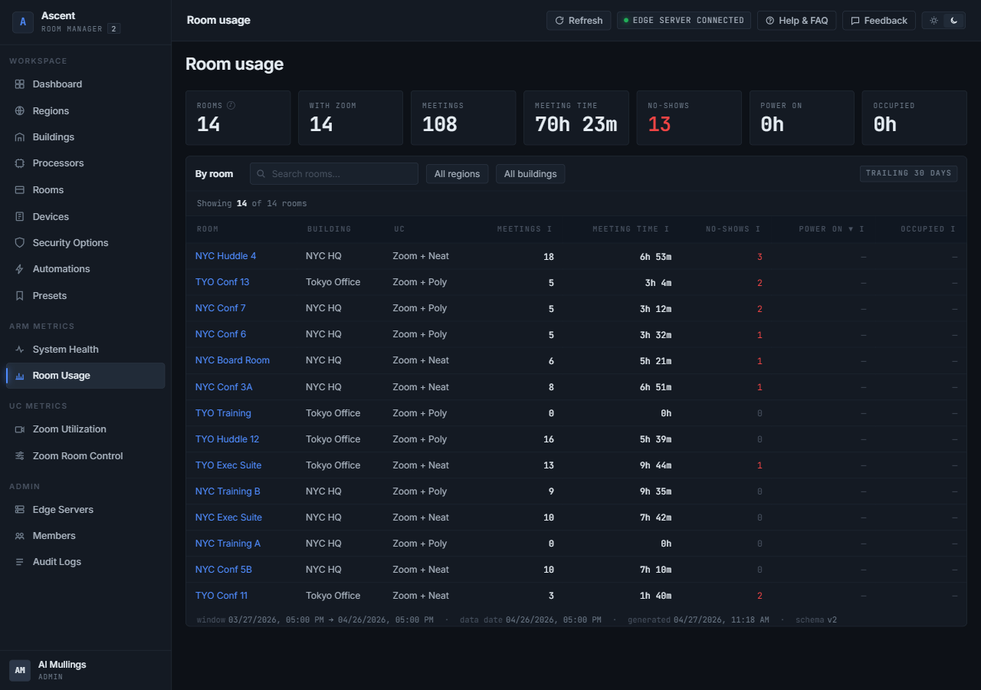
Task: Click the Members people icon
Action: pyautogui.click(x=20, y=536)
